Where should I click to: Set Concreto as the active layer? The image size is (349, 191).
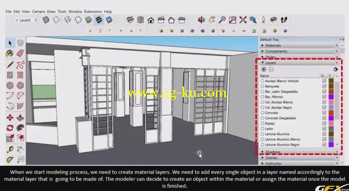click(x=263, y=113)
